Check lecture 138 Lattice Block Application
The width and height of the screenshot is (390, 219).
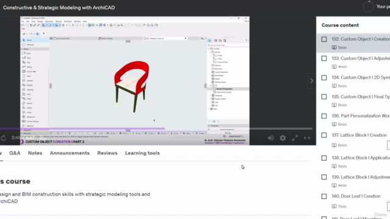coord(324,158)
